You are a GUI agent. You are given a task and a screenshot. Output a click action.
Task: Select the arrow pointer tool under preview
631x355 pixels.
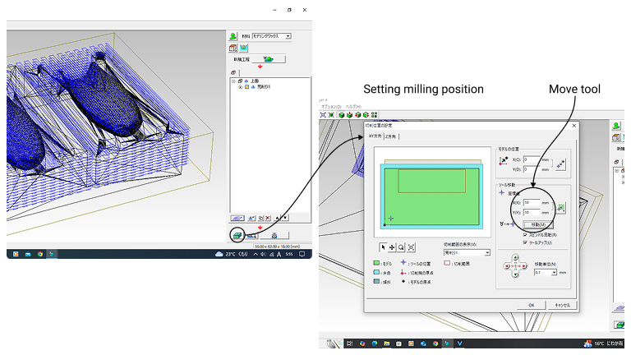pos(383,247)
